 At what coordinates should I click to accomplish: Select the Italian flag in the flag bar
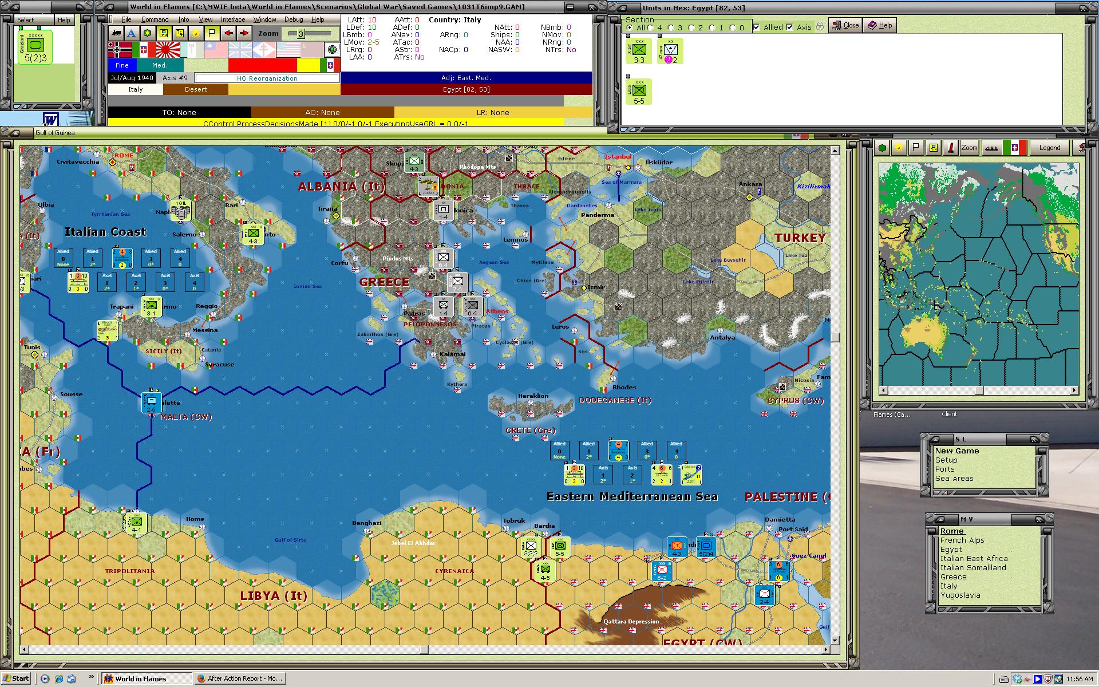[x=144, y=50]
